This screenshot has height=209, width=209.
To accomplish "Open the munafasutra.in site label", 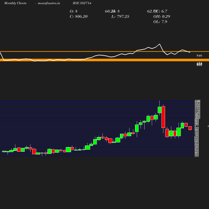I will click(49, 3).
